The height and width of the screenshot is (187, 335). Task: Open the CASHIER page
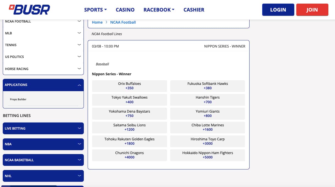click(x=194, y=10)
